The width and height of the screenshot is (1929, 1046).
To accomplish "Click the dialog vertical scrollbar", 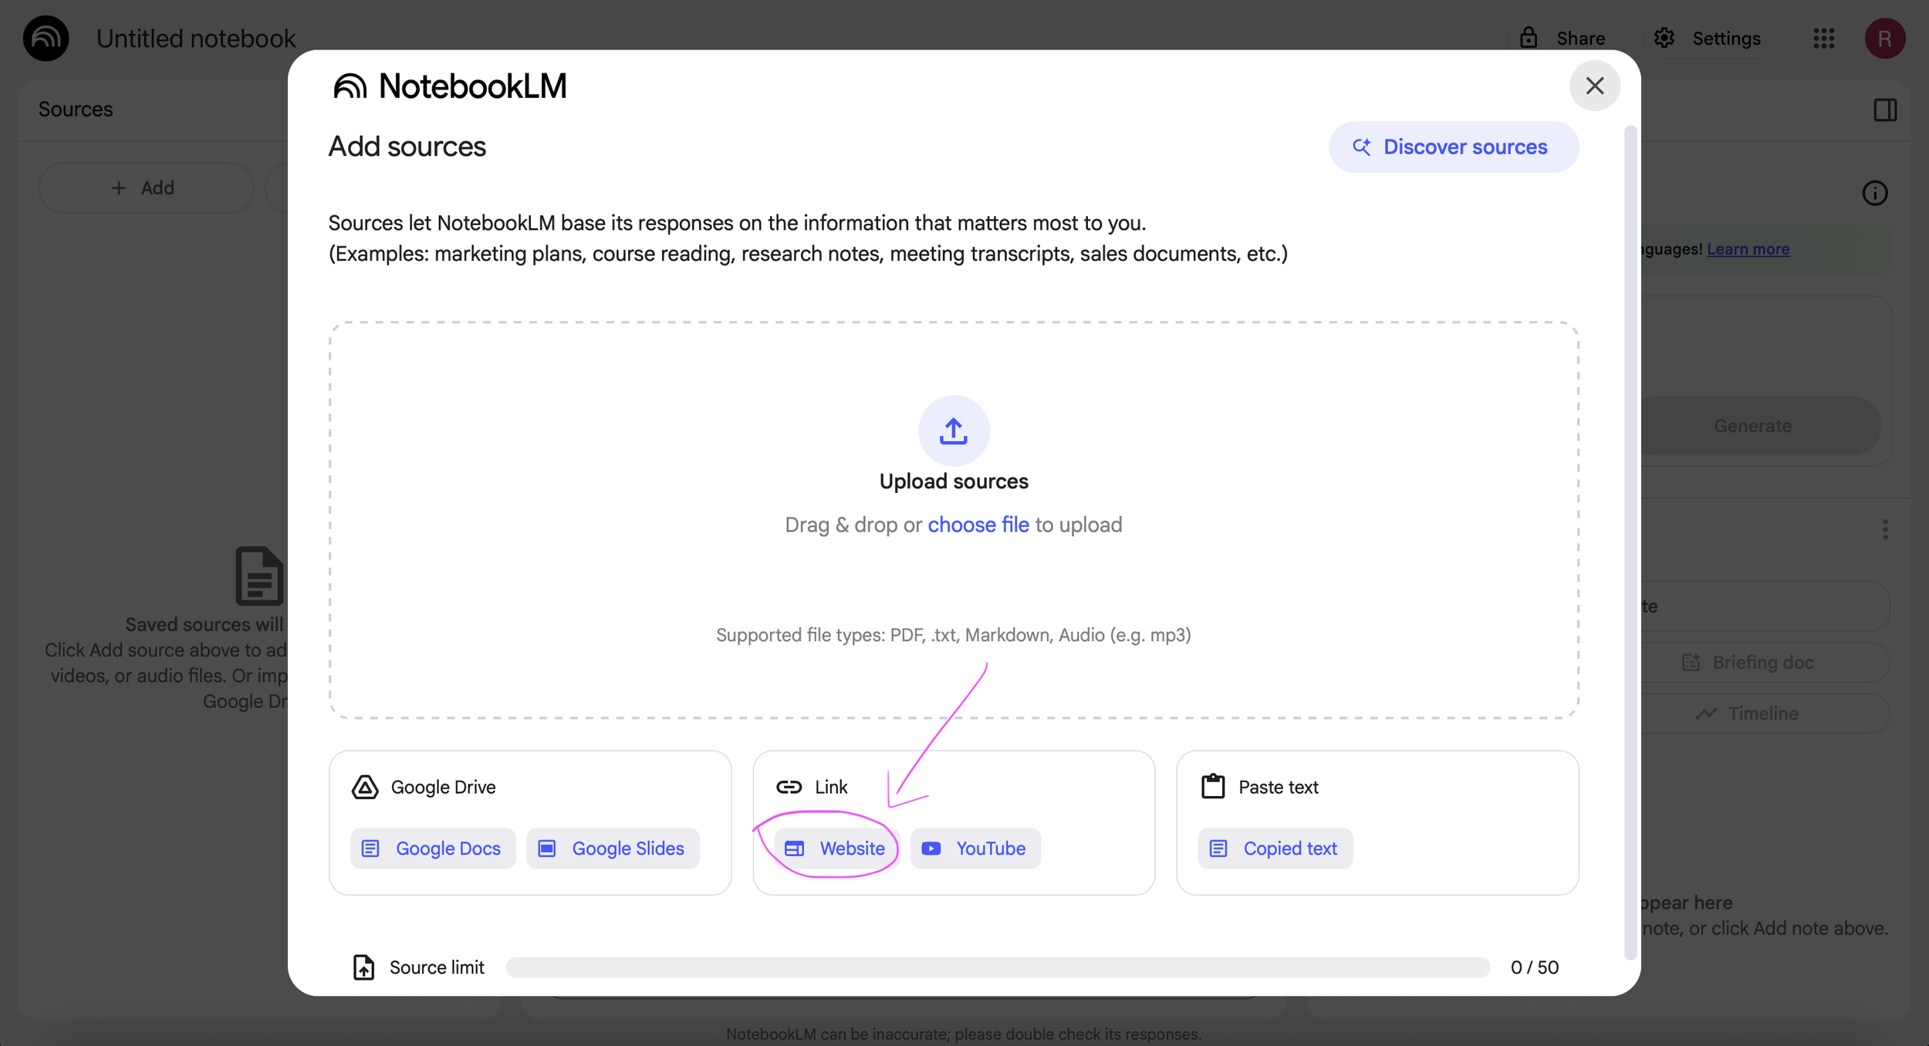I will (x=1630, y=542).
